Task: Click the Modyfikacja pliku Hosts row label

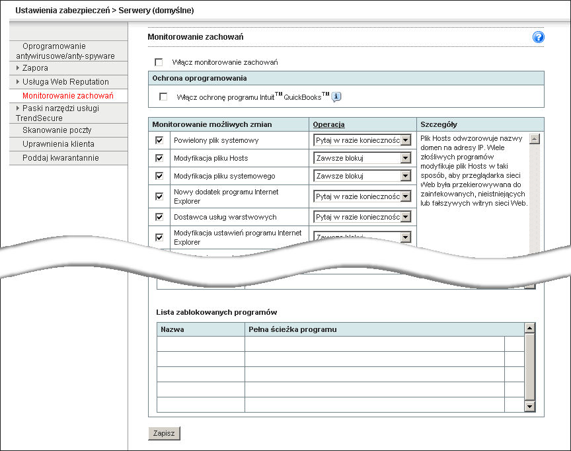Action: pyautogui.click(x=211, y=158)
